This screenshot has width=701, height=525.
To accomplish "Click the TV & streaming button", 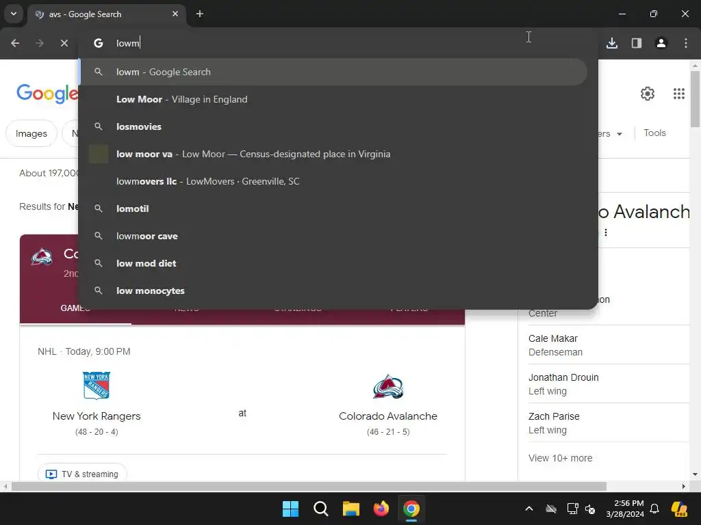I will [82, 473].
